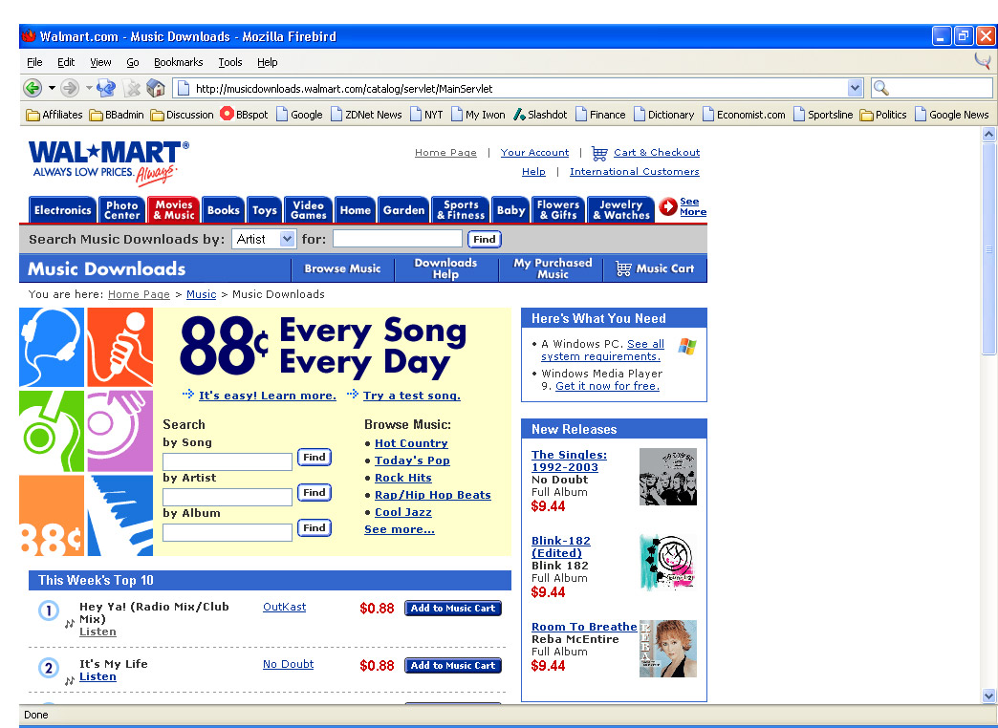Click the red arrow icon next to See More

point(667,206)
